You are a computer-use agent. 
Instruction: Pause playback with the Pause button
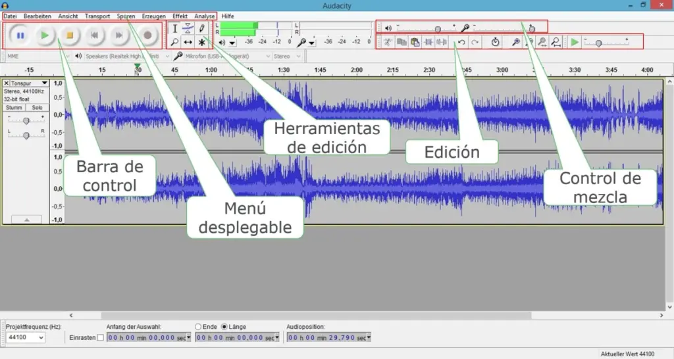pos(20,36)
